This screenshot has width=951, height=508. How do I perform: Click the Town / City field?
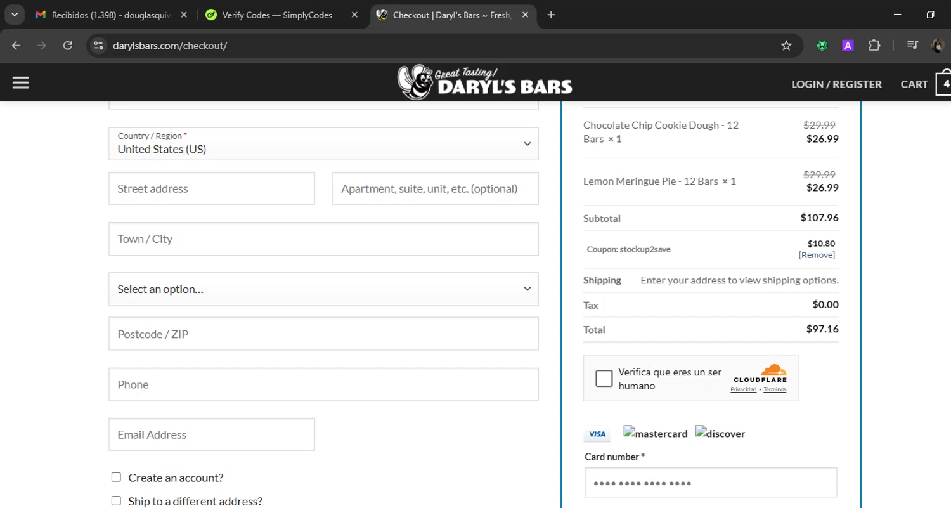323,239
